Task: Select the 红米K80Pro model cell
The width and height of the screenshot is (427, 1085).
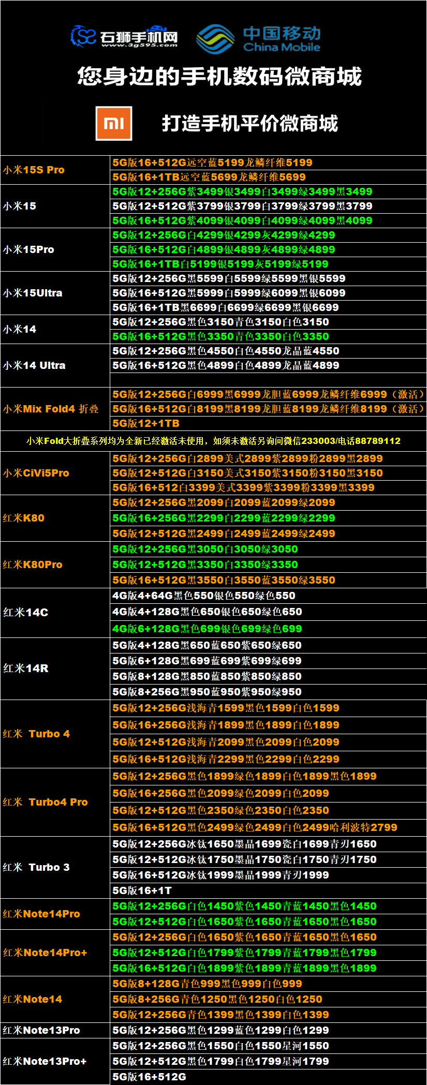Action: (55, 564)
